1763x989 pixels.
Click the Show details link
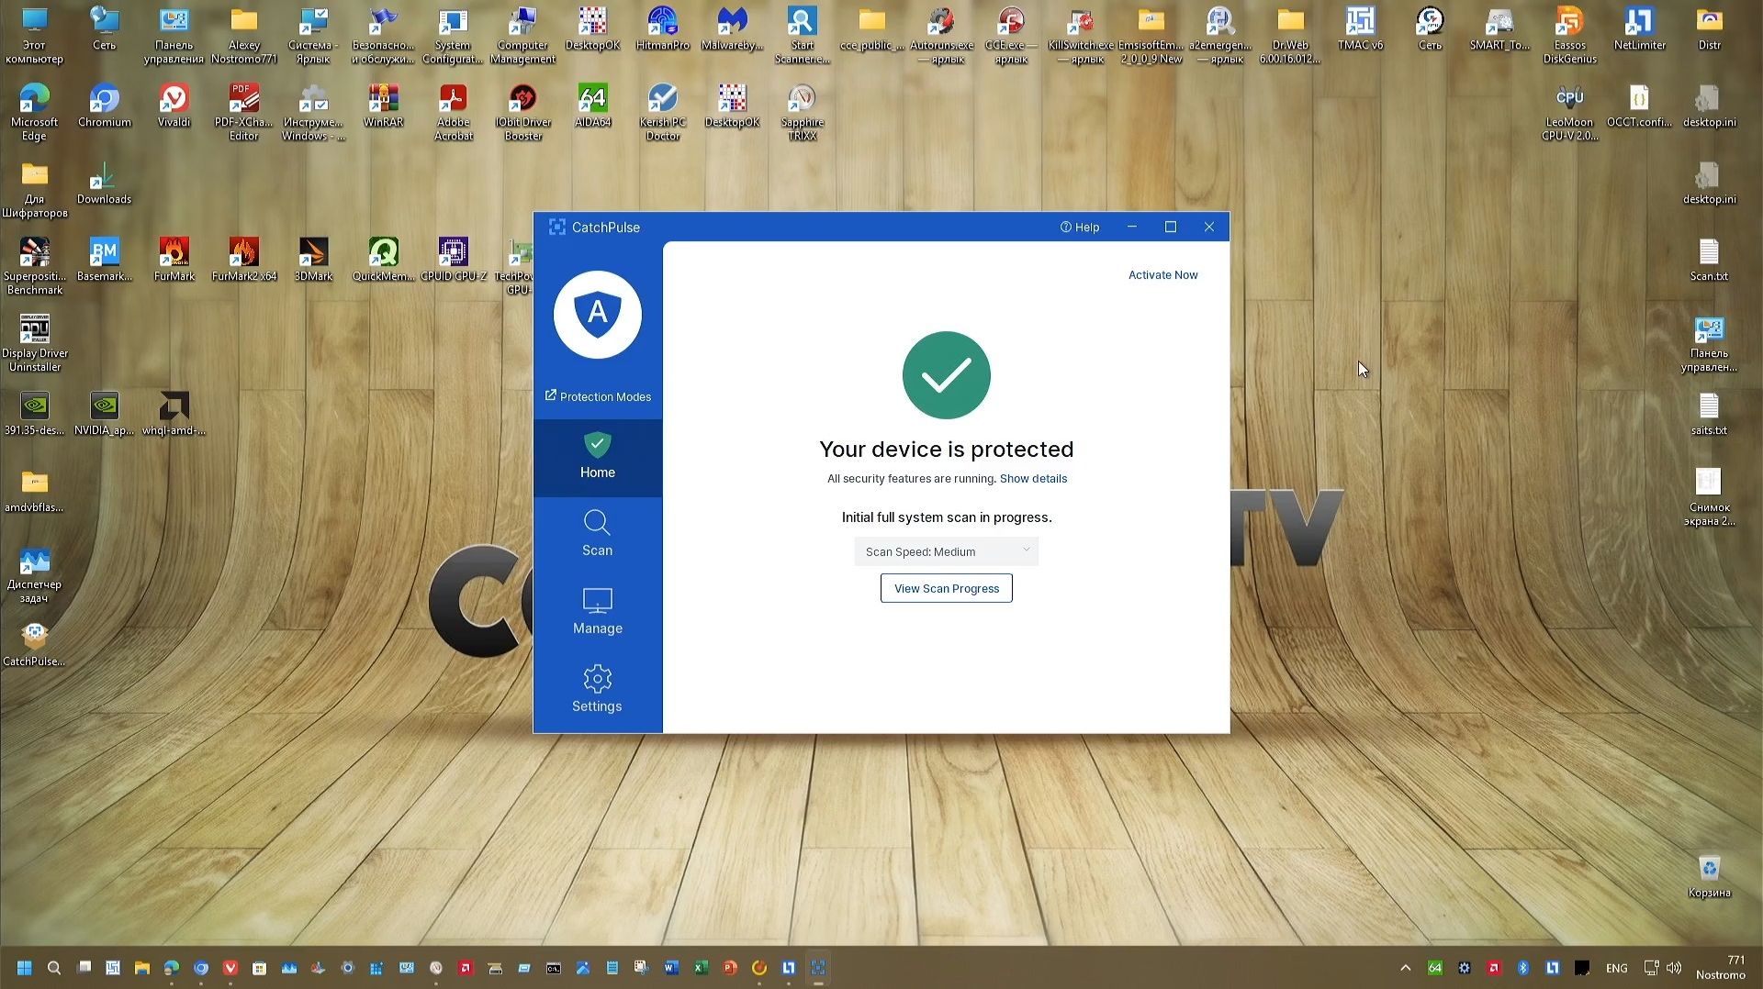1033,478
